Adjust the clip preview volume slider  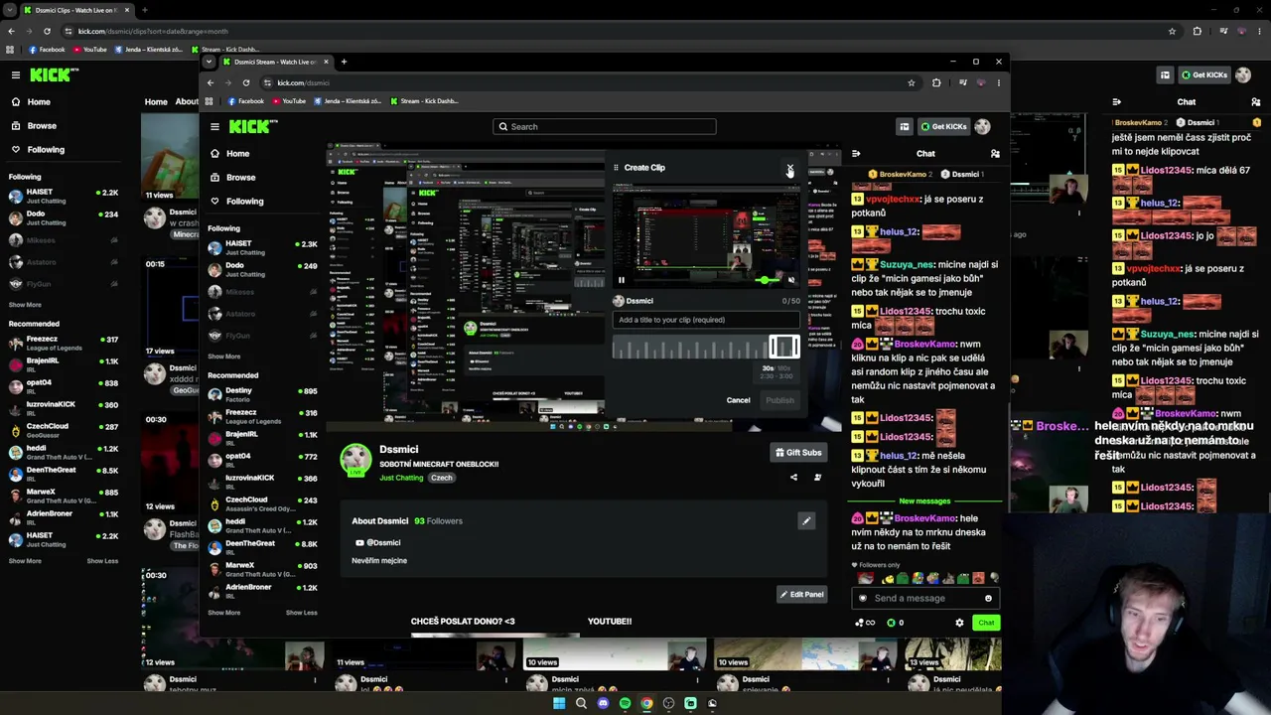(x=768, y=280)
